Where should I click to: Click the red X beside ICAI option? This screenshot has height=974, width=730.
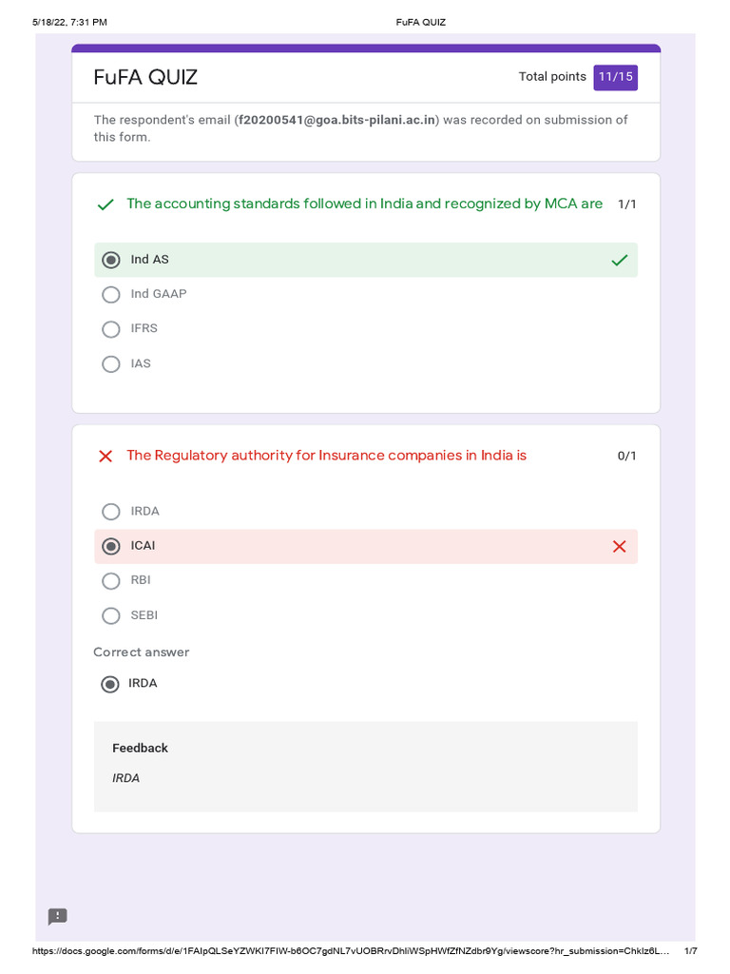tap(620, 546)
